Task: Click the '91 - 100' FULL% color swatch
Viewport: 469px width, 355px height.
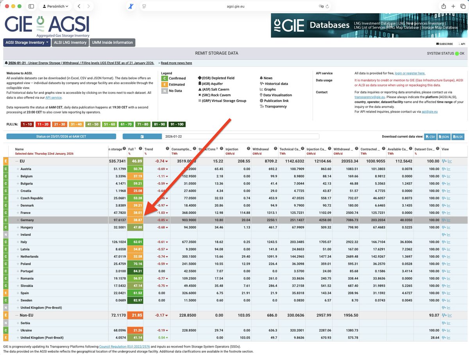Action: [177, 124]
